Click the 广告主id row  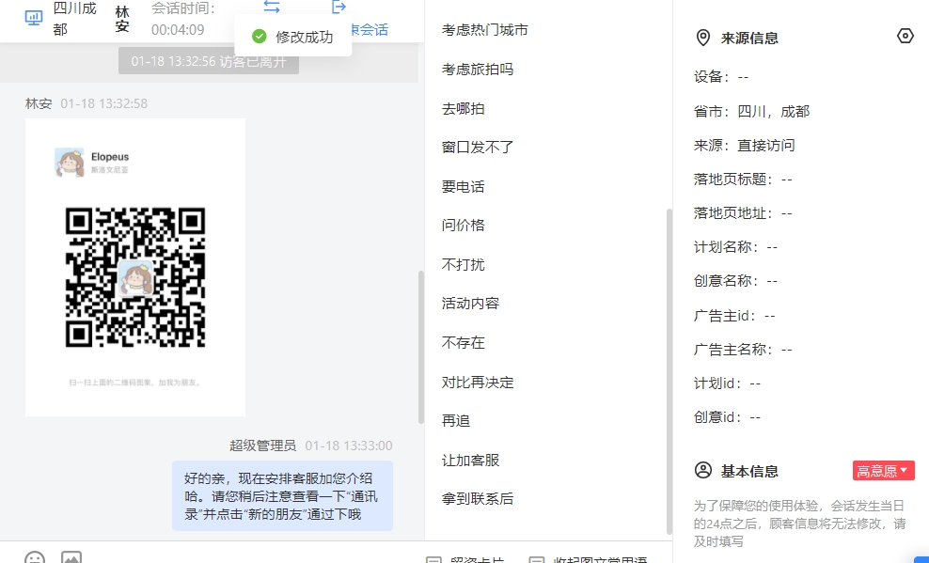pos(734,316)
